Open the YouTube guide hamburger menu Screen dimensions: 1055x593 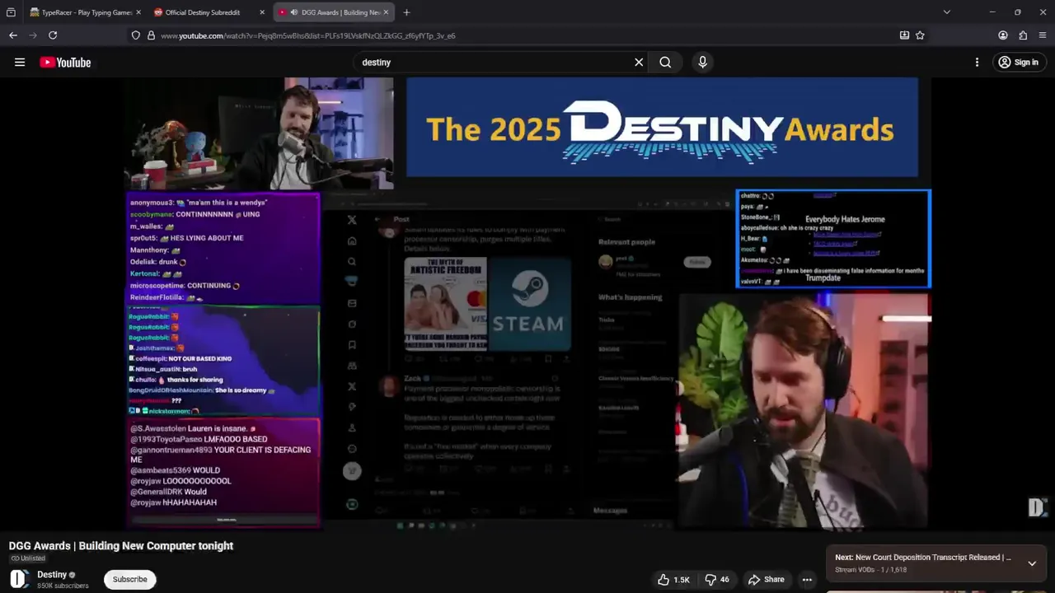[20, 62]
